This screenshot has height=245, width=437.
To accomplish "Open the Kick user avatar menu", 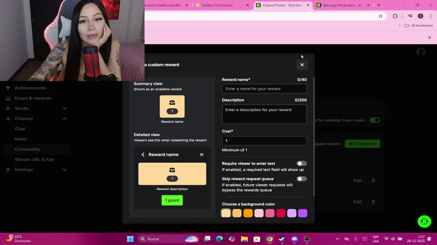I will coord(421,52).
